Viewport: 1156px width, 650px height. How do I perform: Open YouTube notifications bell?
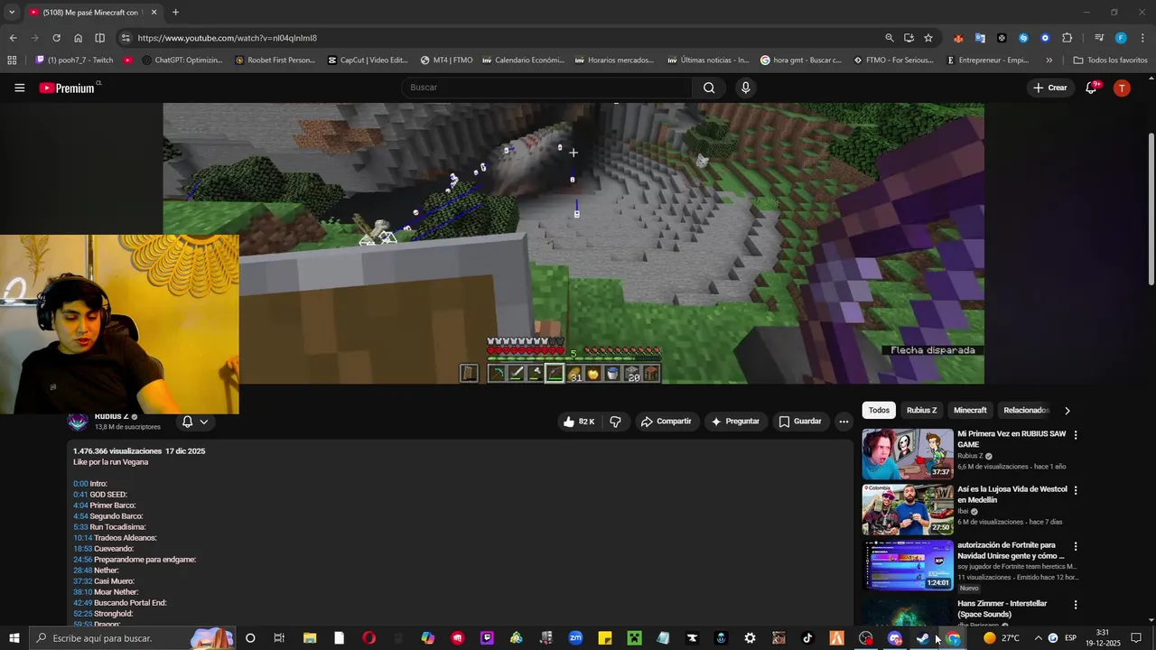click(x=1091, y=88)
